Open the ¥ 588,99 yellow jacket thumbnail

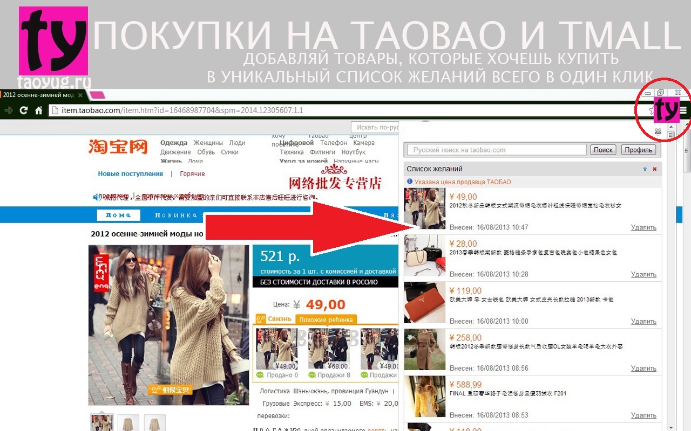tap(425, 396)
